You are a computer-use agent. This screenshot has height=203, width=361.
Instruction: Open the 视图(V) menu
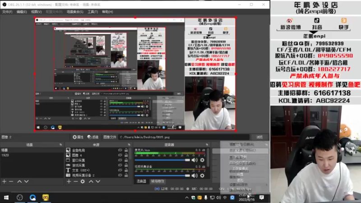(37, 12)
